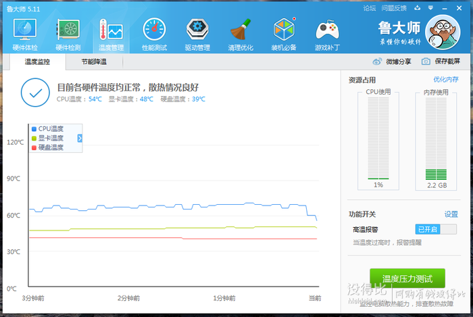473x317 pixels.
Task: Click the 鲁大师 cartoon avatar
Action: click(x=443, y=32)
